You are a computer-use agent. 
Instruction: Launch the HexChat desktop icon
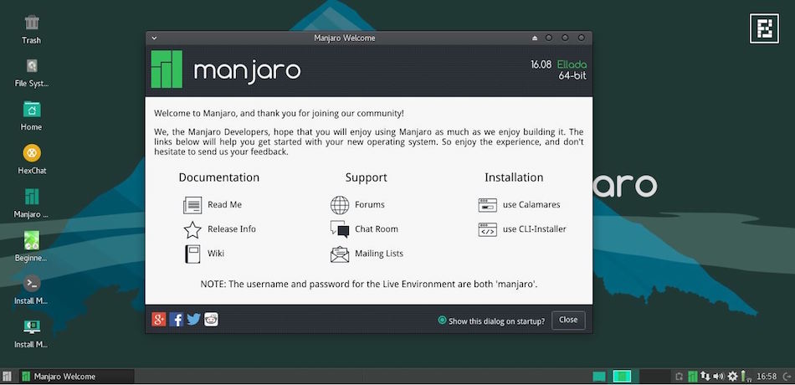(32, 152)
